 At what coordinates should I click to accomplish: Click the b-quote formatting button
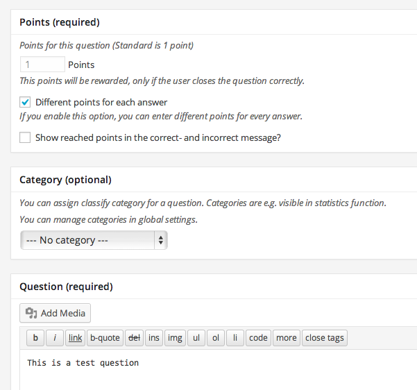point(105,338)
